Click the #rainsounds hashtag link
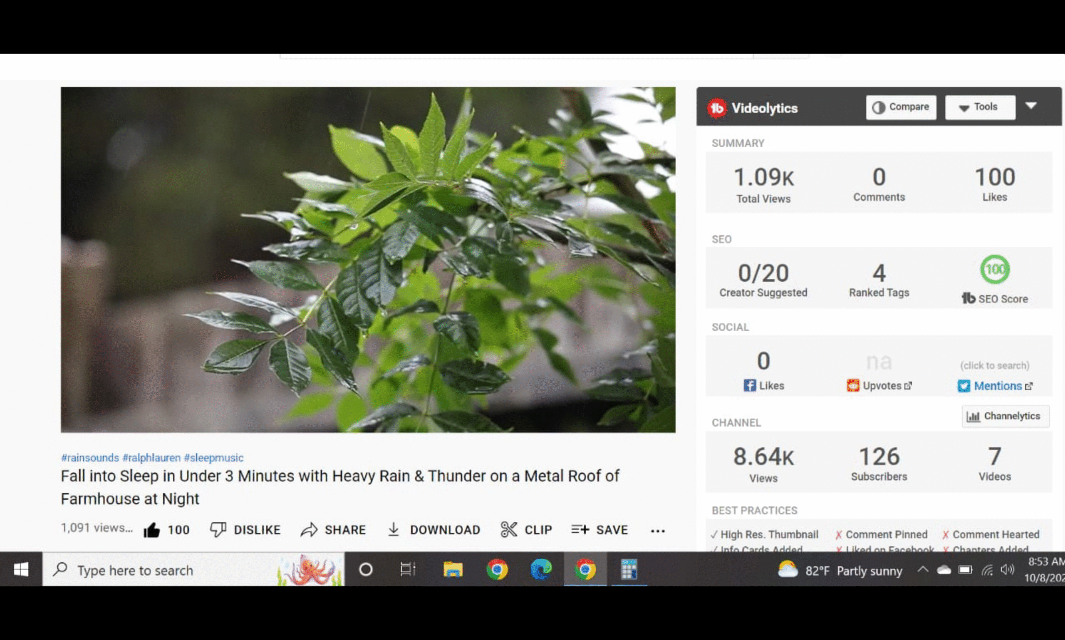 [x=90, y=458]
